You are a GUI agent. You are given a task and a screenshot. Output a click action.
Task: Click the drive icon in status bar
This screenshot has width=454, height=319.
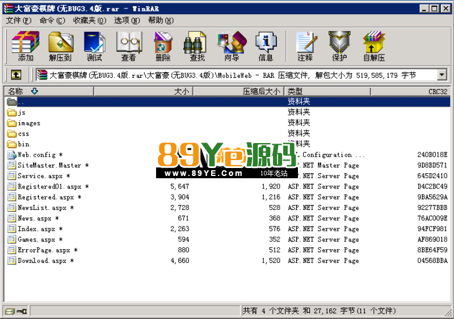pos(10,311)
